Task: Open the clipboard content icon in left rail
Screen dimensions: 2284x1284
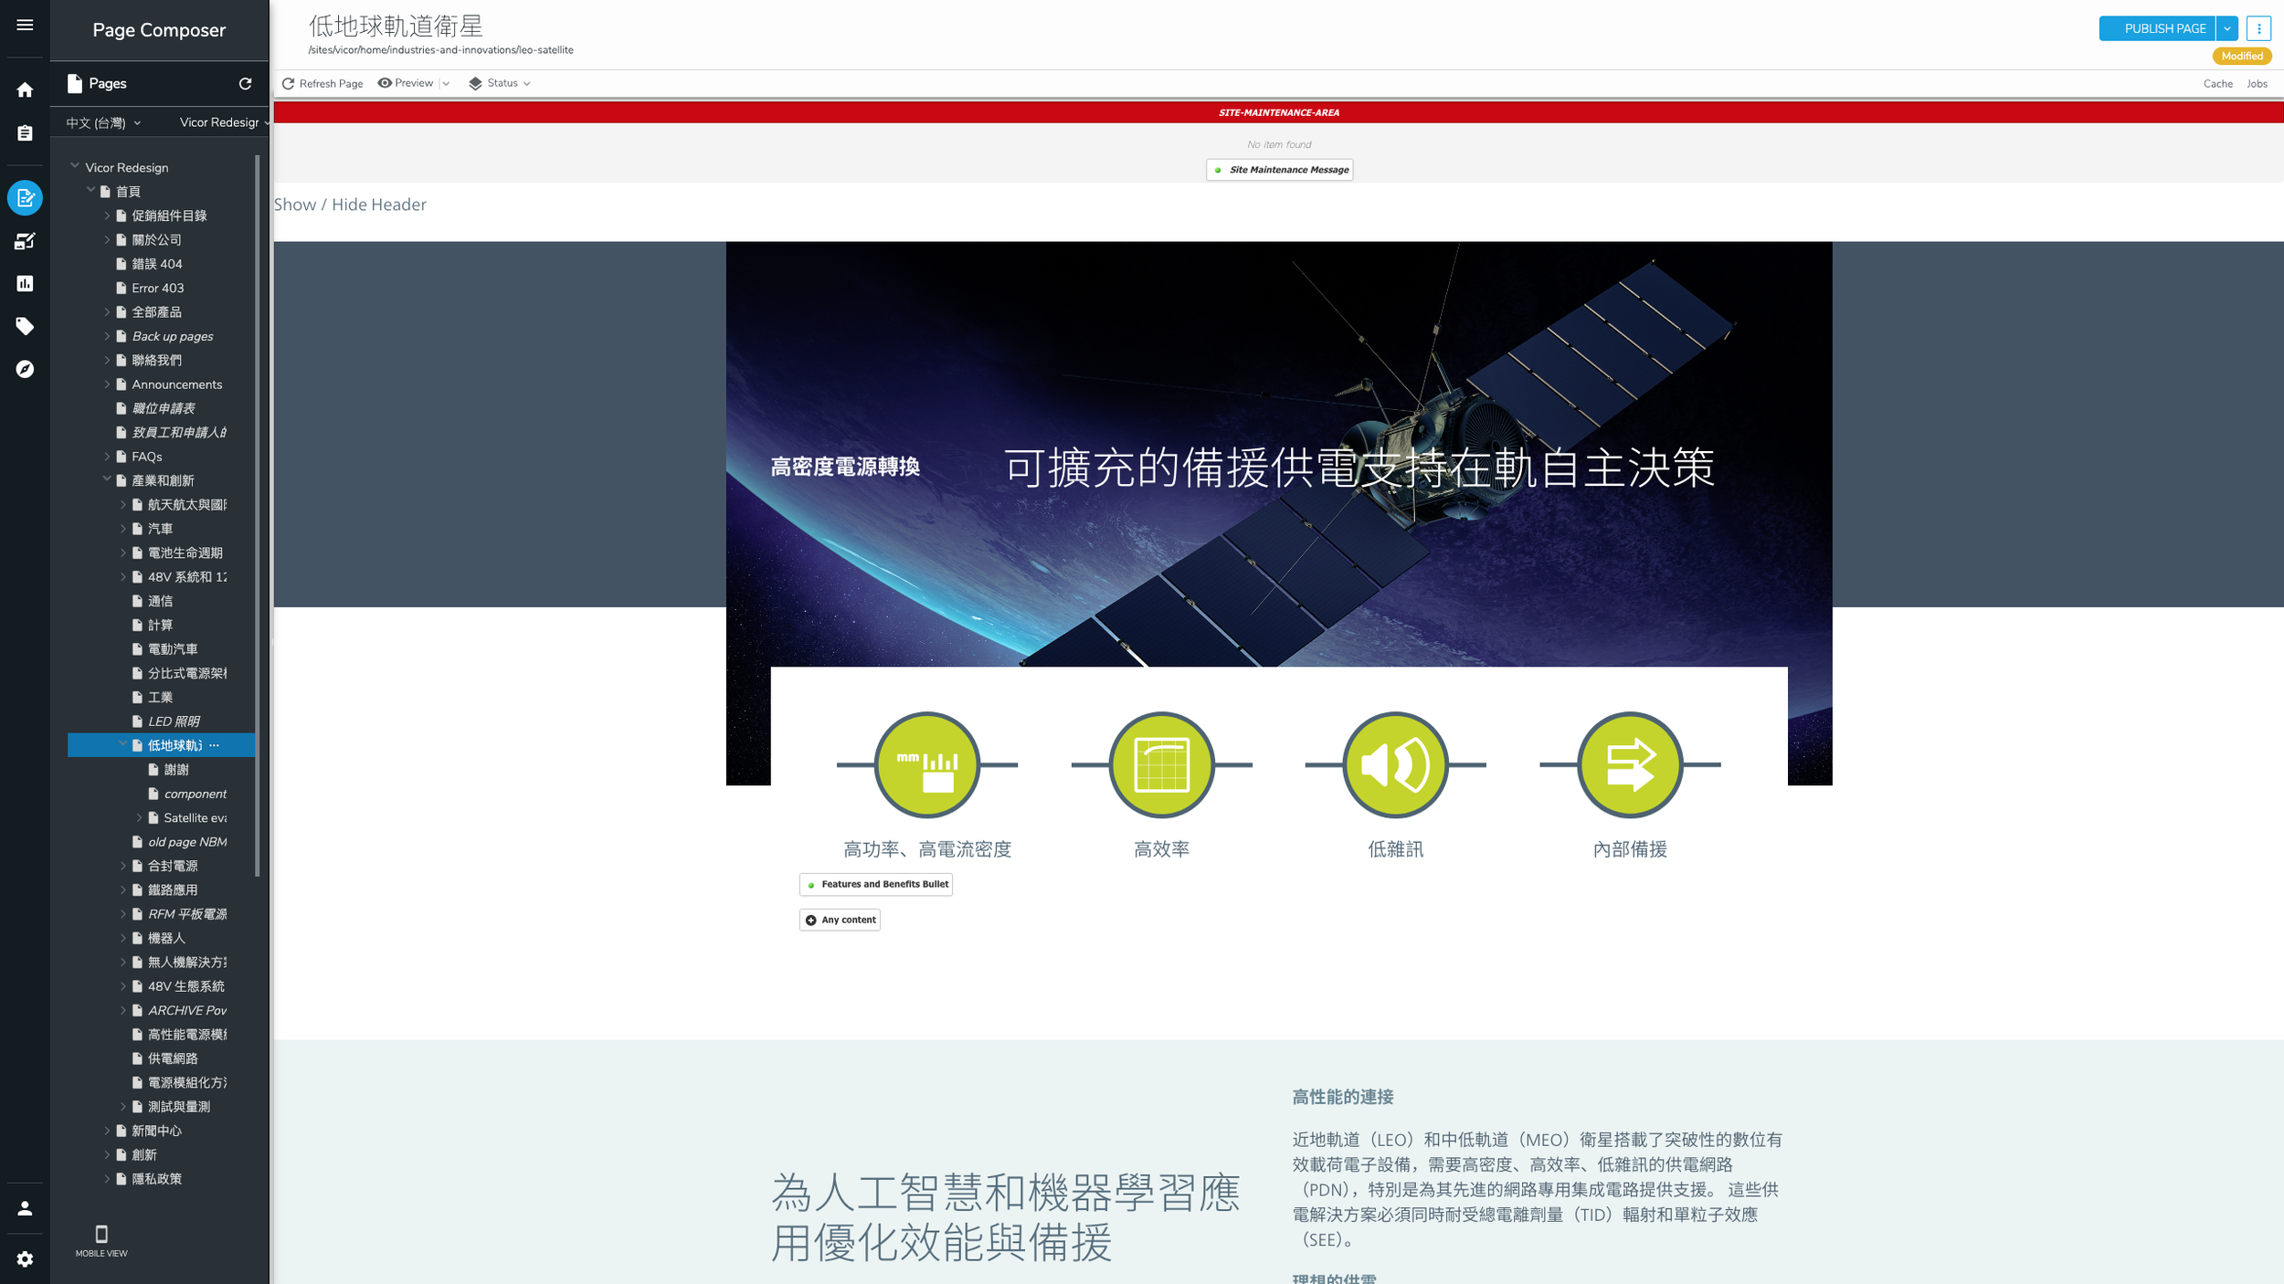Action: [25, 133]
